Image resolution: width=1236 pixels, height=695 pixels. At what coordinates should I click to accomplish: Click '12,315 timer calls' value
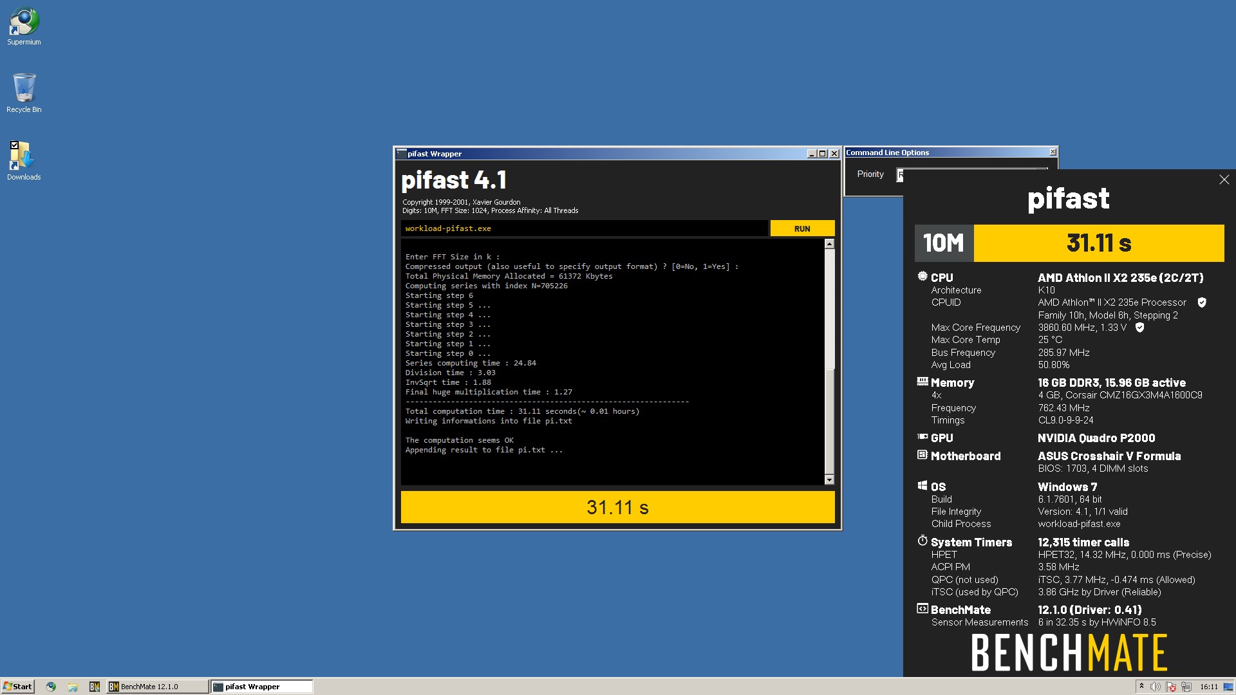(1083, 542)
